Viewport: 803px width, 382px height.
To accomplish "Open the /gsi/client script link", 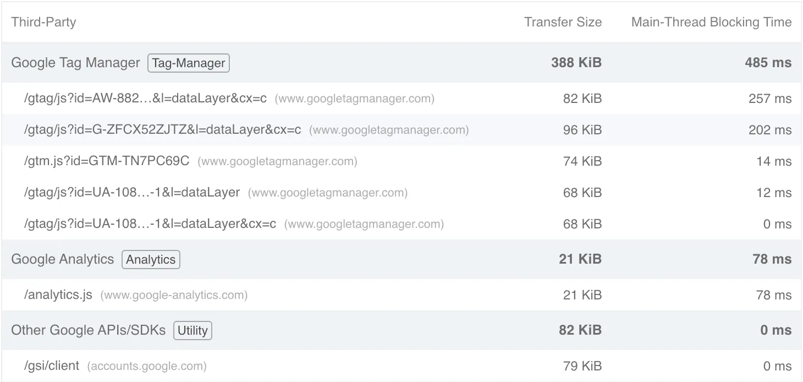I will coord(52,366).
